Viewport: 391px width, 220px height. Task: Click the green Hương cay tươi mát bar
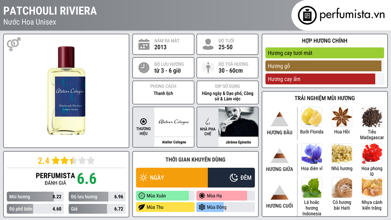pos(325,53)
